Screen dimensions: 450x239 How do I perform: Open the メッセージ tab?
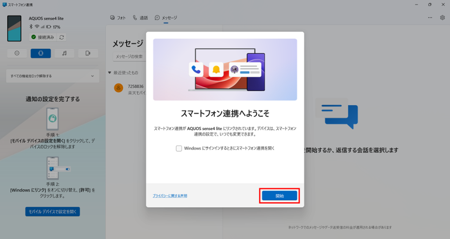(166, 18)
